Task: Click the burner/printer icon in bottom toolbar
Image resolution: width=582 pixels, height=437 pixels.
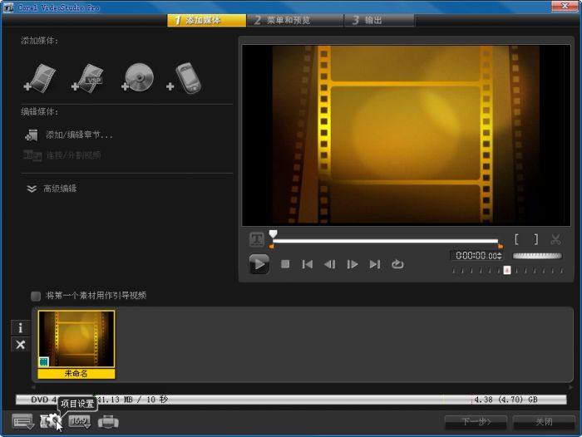Action: [108, 422]
